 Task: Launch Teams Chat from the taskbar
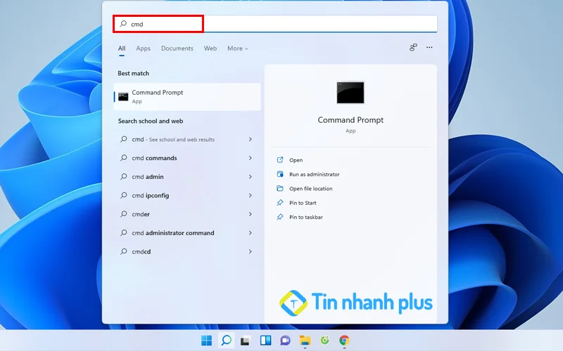coord(285,340)
